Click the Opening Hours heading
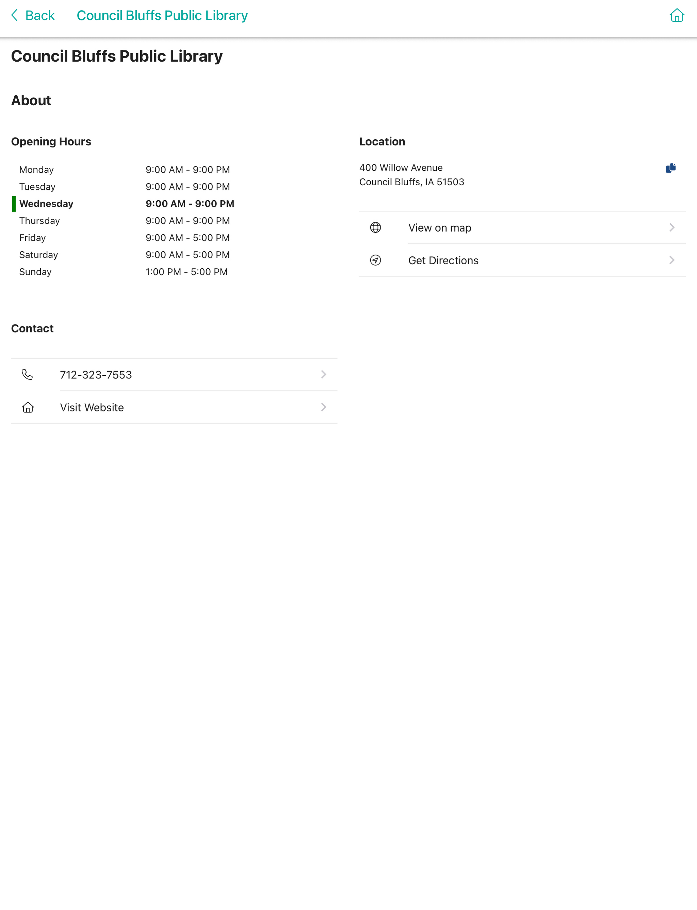The height and width of the screenshot is (910, 697). pos(51,142)
